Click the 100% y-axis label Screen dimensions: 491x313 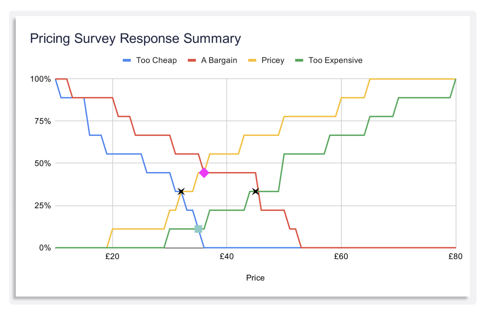pyautogui.click(x=41, y=79)
